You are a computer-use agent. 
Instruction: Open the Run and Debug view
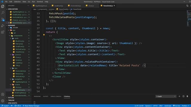tap(3, 26)
